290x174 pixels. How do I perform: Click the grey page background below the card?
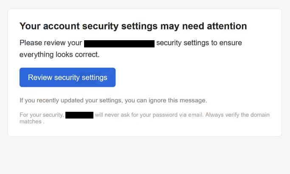[145, 156]
